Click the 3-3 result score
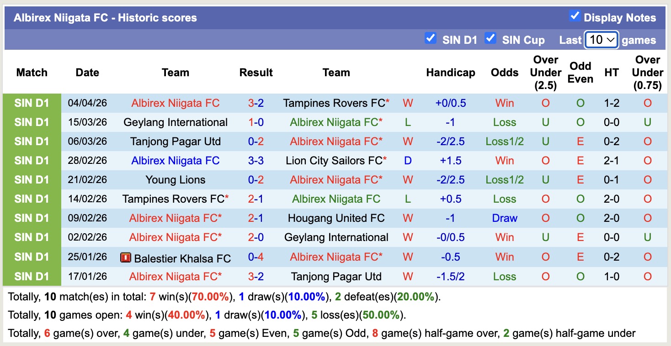The height and width of the screenshot is (346, 671). coord(256,161)
